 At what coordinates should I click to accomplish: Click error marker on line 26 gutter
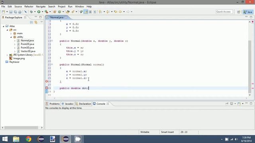point(47,81)
